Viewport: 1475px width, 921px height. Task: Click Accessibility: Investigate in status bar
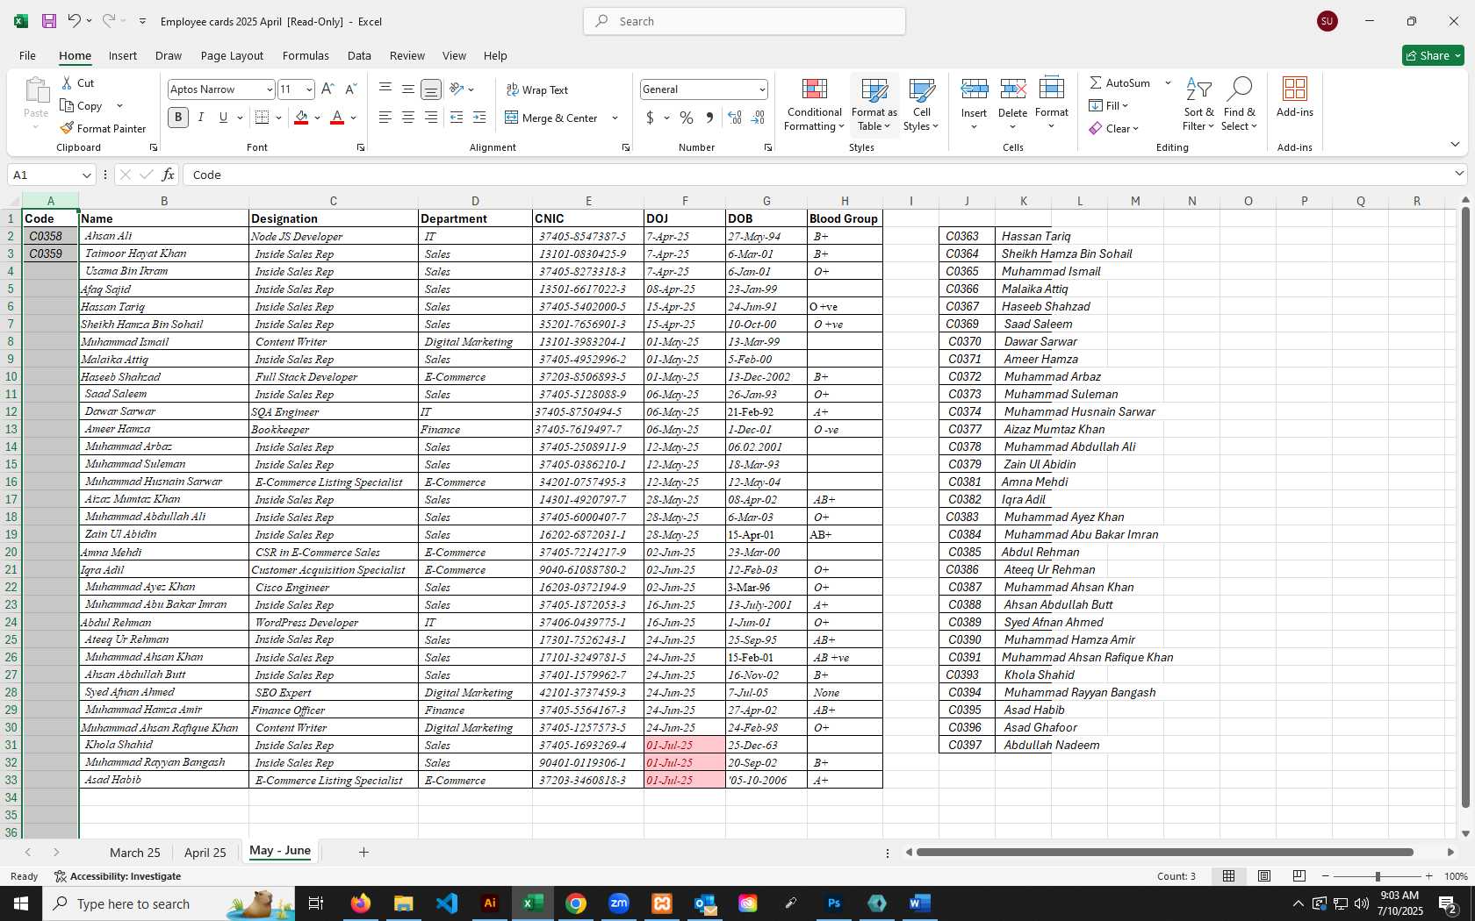click(x=118, y=876)
